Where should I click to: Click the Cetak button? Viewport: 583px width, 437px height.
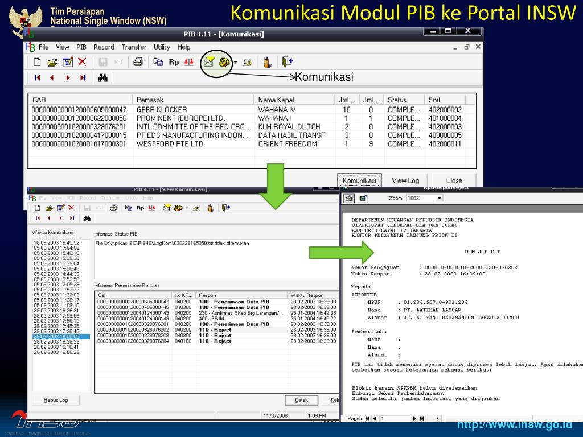point(301,400)
